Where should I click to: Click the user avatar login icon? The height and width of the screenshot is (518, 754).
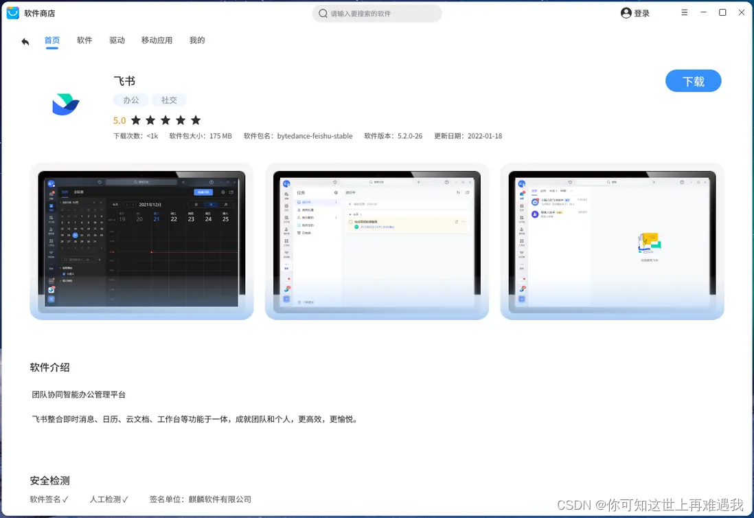click(x=626, y=13)
